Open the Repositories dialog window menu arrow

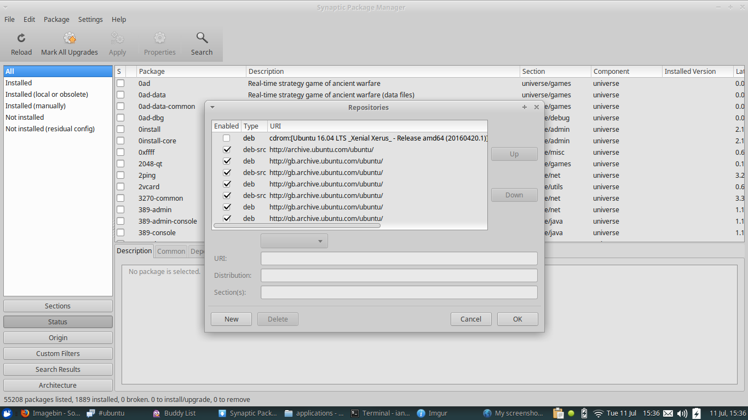[212, 107]
